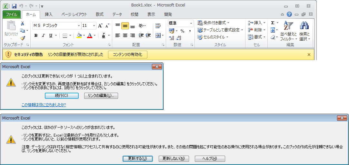Click リンクの編集(L)... button
The height and width of the screenshot is (165, 349).
[101, 96]
